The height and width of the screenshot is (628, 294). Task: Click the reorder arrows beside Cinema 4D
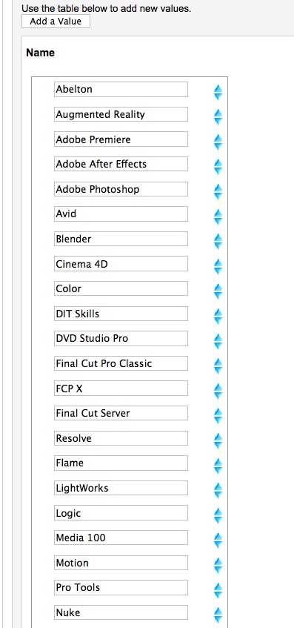(218, 266)
